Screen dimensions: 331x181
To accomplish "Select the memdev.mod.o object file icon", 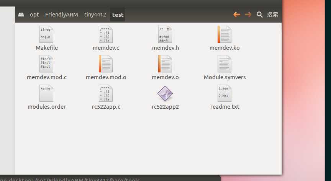I will [x=106, y=64].
